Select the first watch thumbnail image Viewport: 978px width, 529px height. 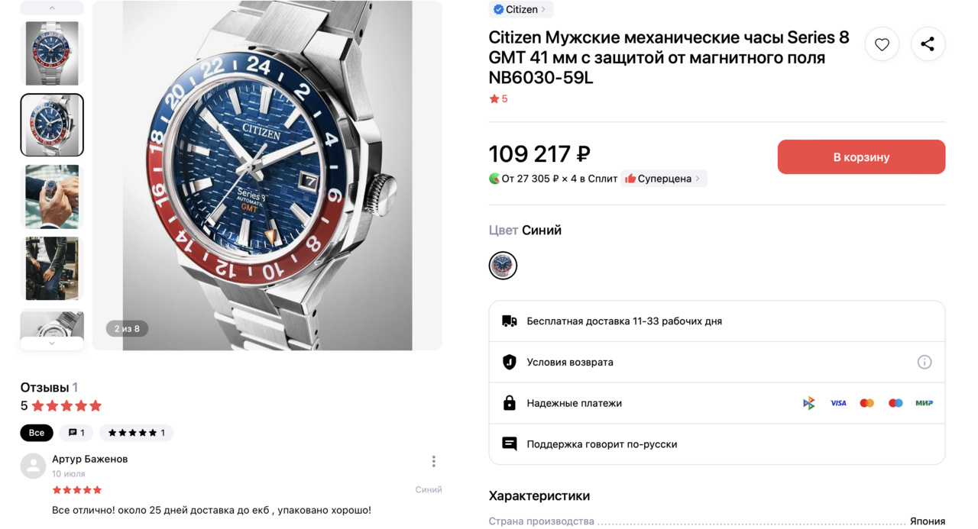(x=52, y=53)
